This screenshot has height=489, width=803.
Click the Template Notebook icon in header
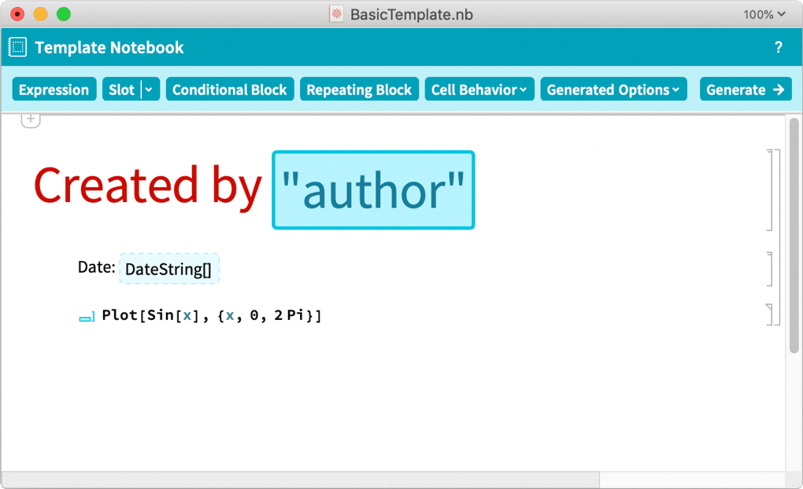coord(17,47)
